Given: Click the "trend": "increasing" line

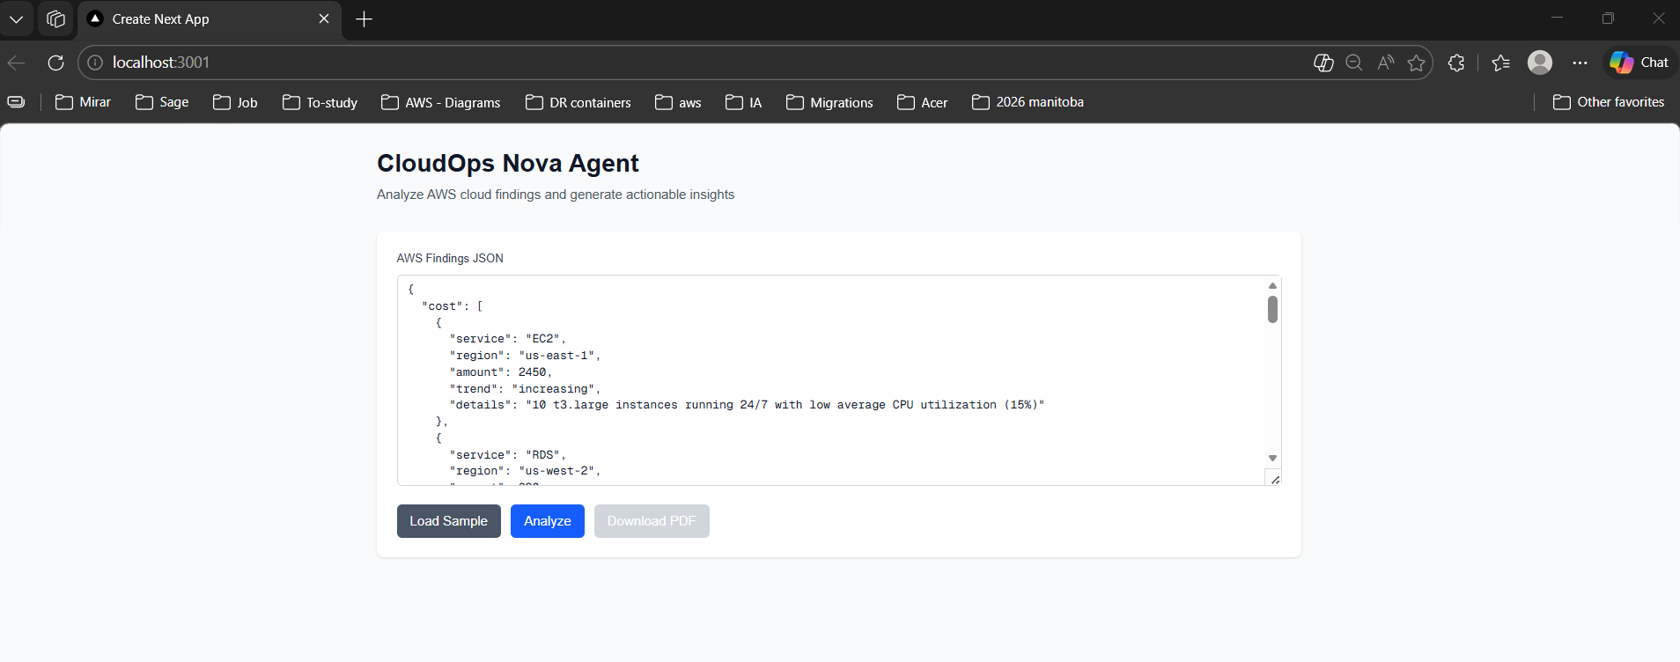Looking at the screenshot, I should (525, 389).
